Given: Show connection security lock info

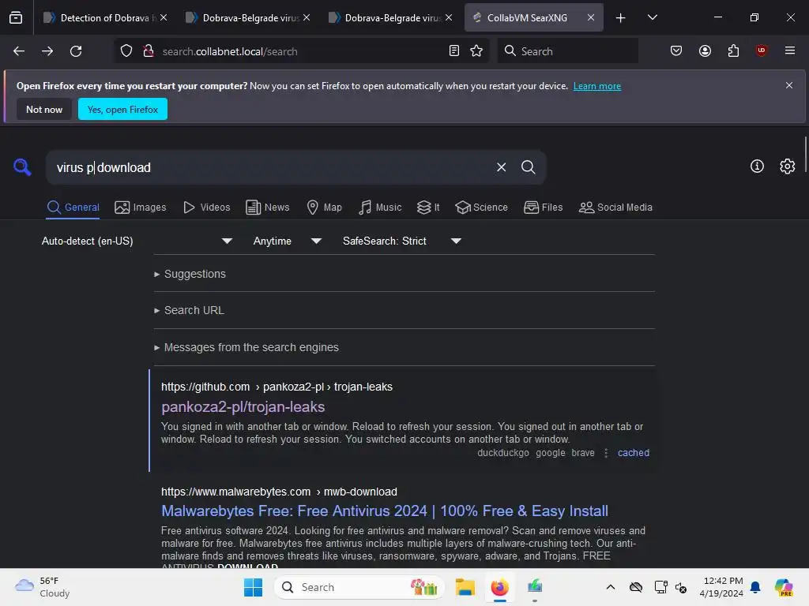Looking at the screenshot, I should (x=149, y=51).
